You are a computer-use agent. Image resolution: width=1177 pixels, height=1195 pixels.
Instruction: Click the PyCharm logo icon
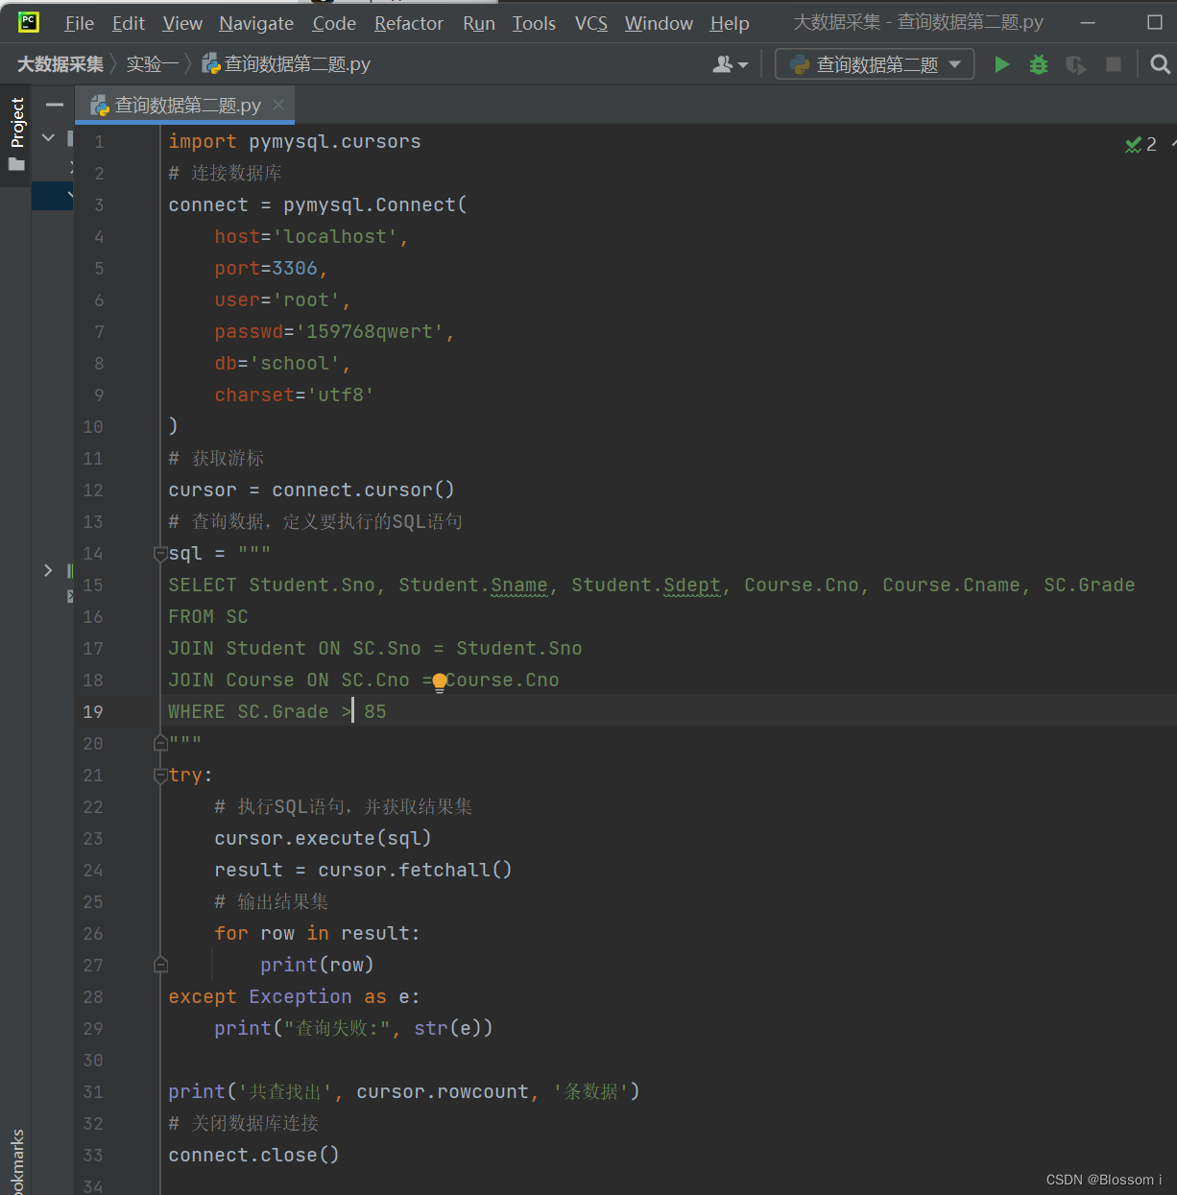(x=29, y=21)
